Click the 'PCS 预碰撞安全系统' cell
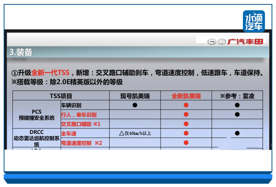Image resolution: width=276 pixels, height=187 pixels. click(36, 114)
